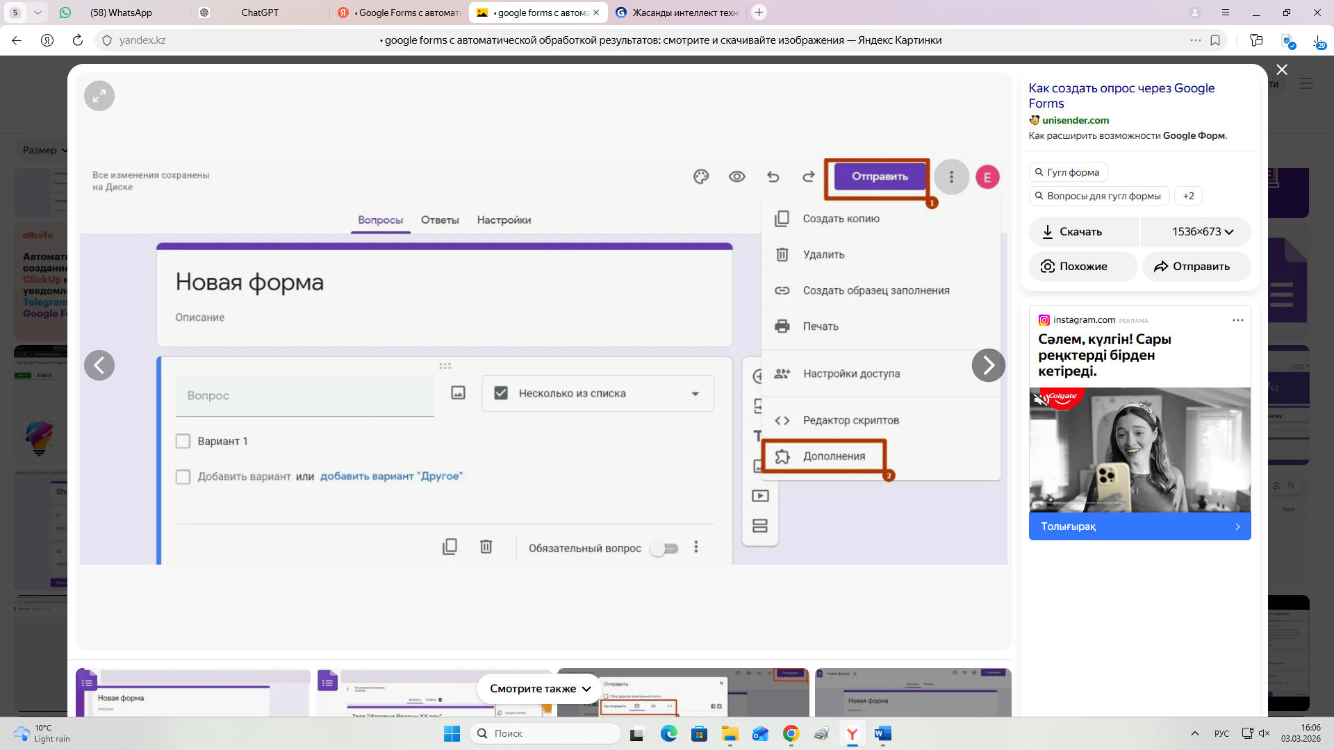Click the Отправить share button
The width and height of the screenshot is (1334, 750).
tap(1196, 267)
